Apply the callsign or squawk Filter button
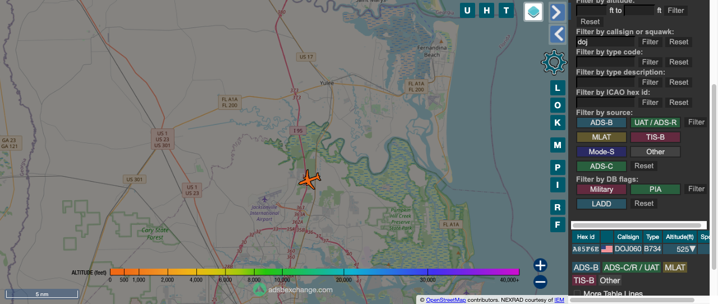 650,42
